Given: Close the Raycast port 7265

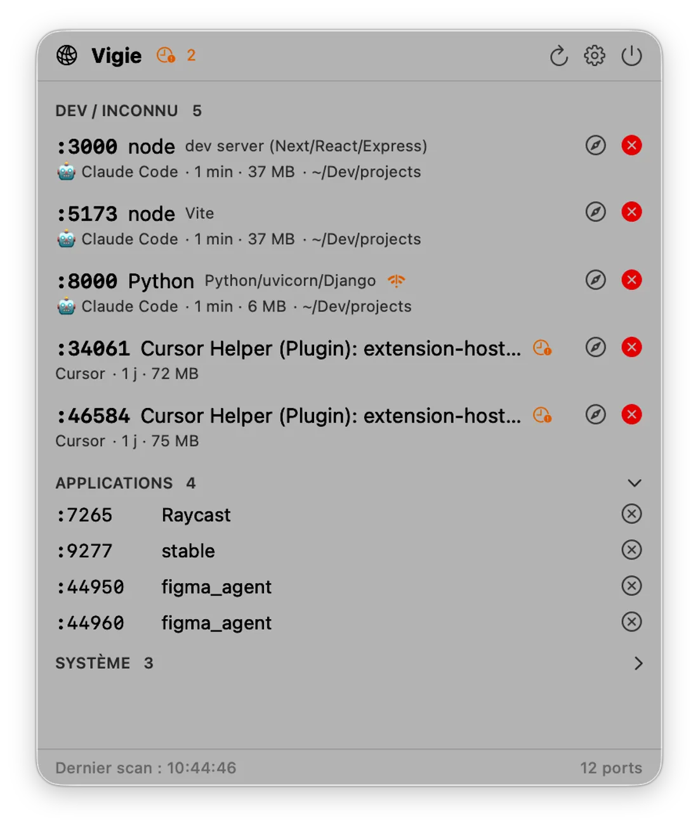Looking at the screenshot, I should (631, 514).
